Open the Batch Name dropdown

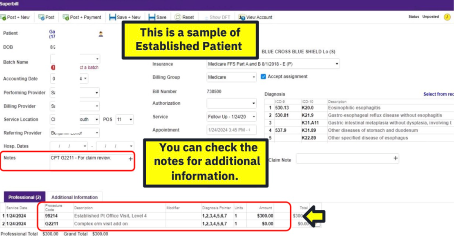[97, 59]
